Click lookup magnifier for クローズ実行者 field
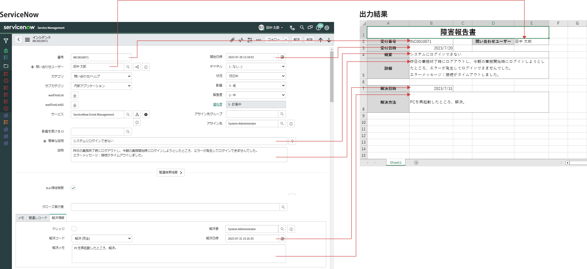Screen dimensions: 587x269 point(283,207)
